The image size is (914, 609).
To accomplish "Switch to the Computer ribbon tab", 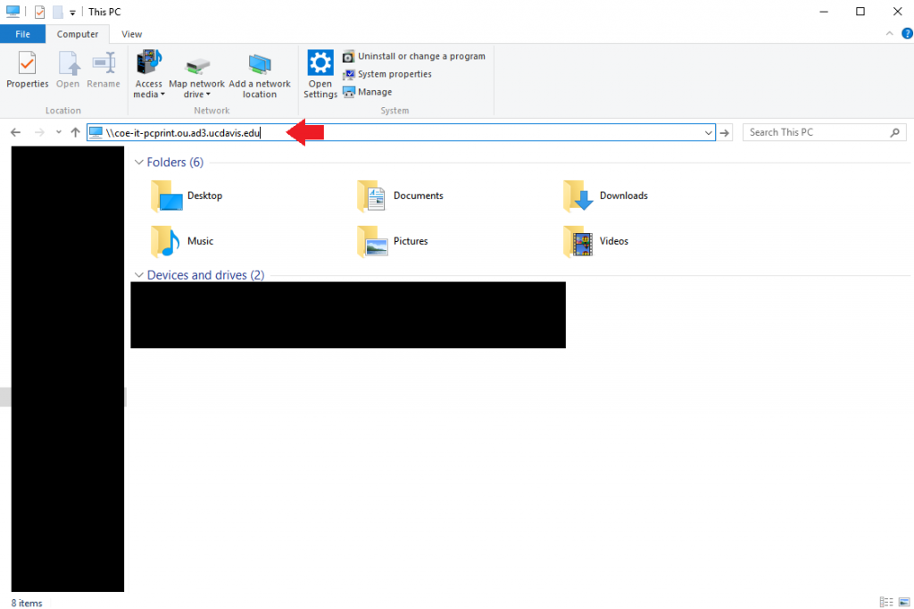I will [78, 34].
